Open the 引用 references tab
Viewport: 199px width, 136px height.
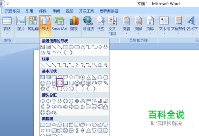[29, 11]
